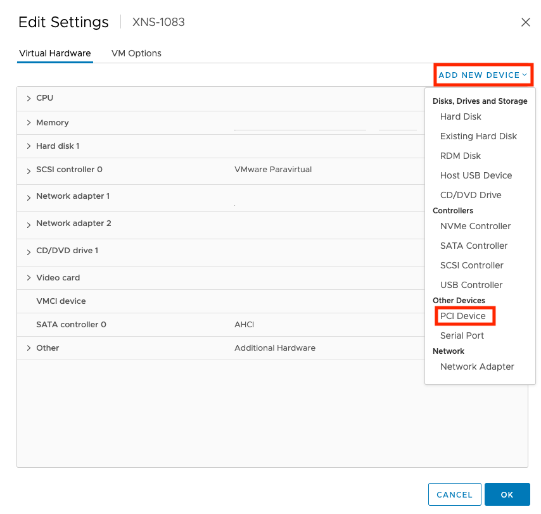Open the ADD NEW DEVICE dropdown
Viewport: 541px width, 514px height.
pyautogui.click(x=483, y=75)
